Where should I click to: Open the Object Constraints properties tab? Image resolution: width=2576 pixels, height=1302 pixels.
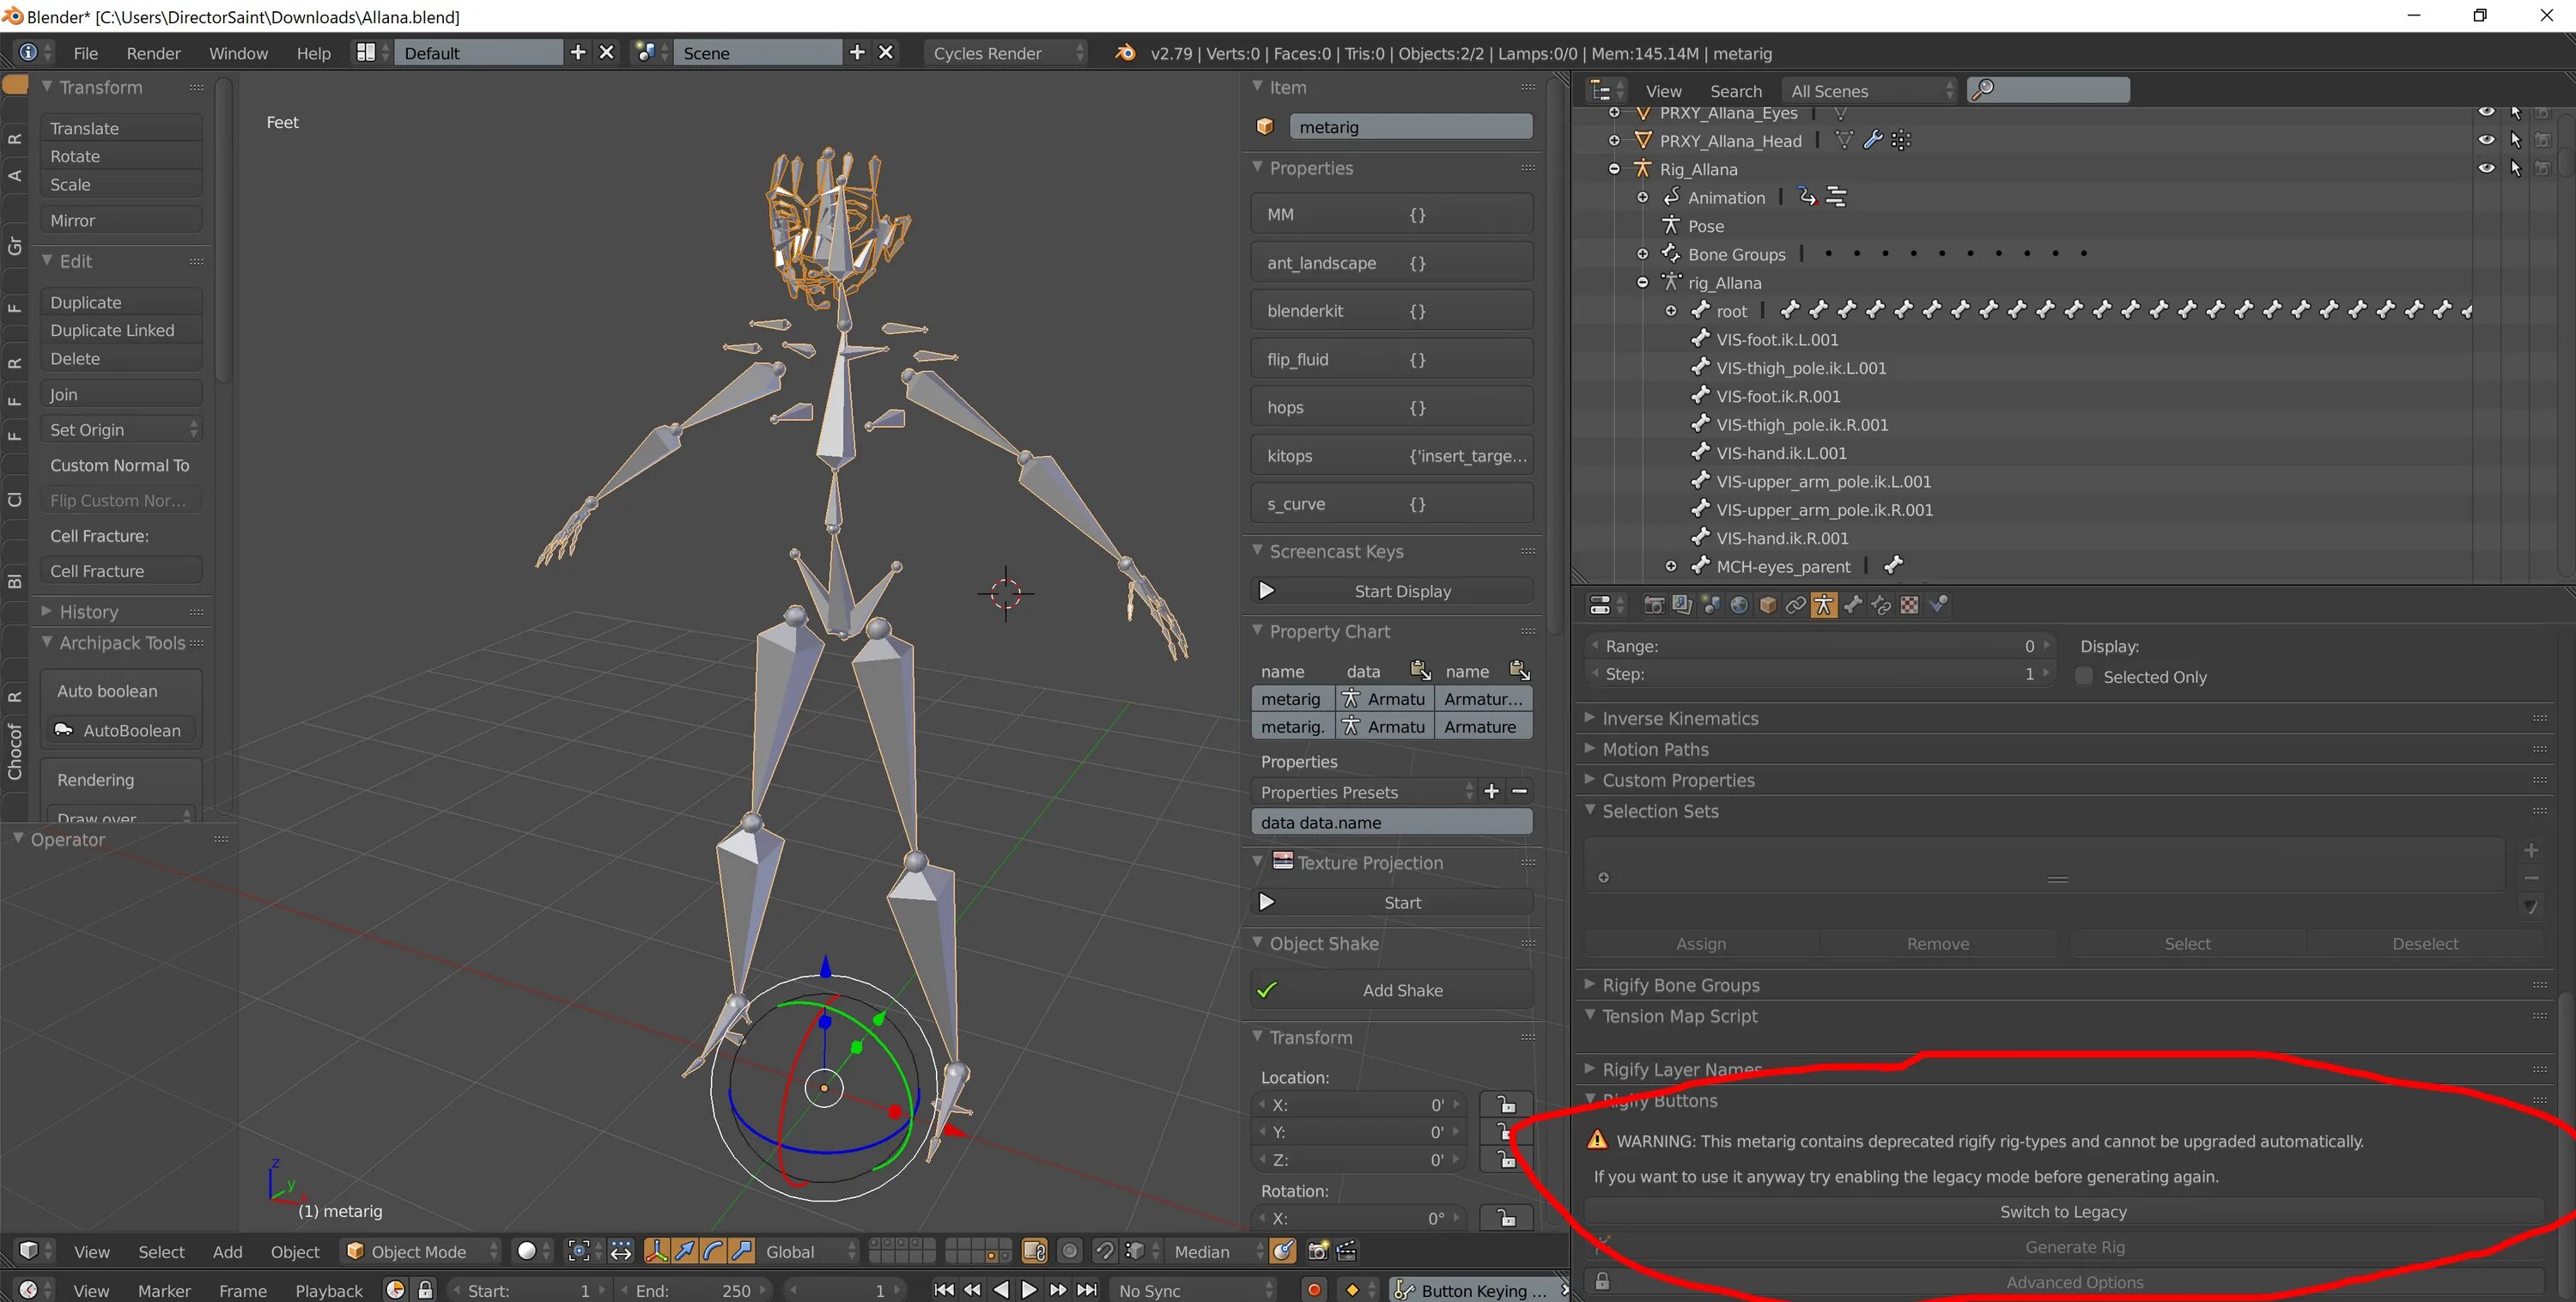(1795, 605)
